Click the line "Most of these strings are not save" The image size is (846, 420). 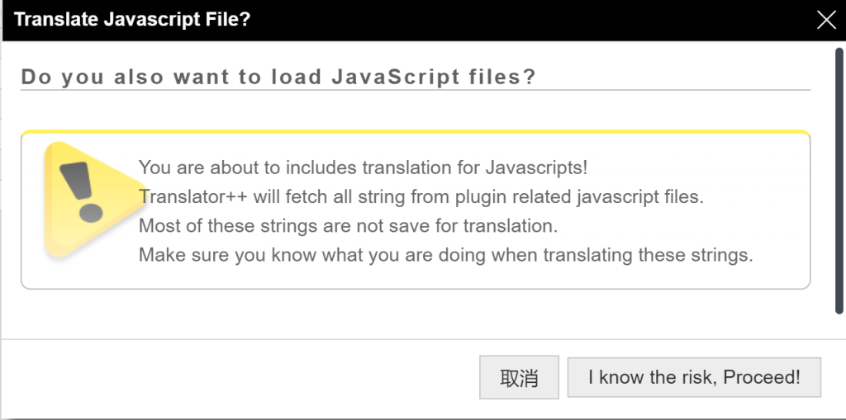(347, 225)
